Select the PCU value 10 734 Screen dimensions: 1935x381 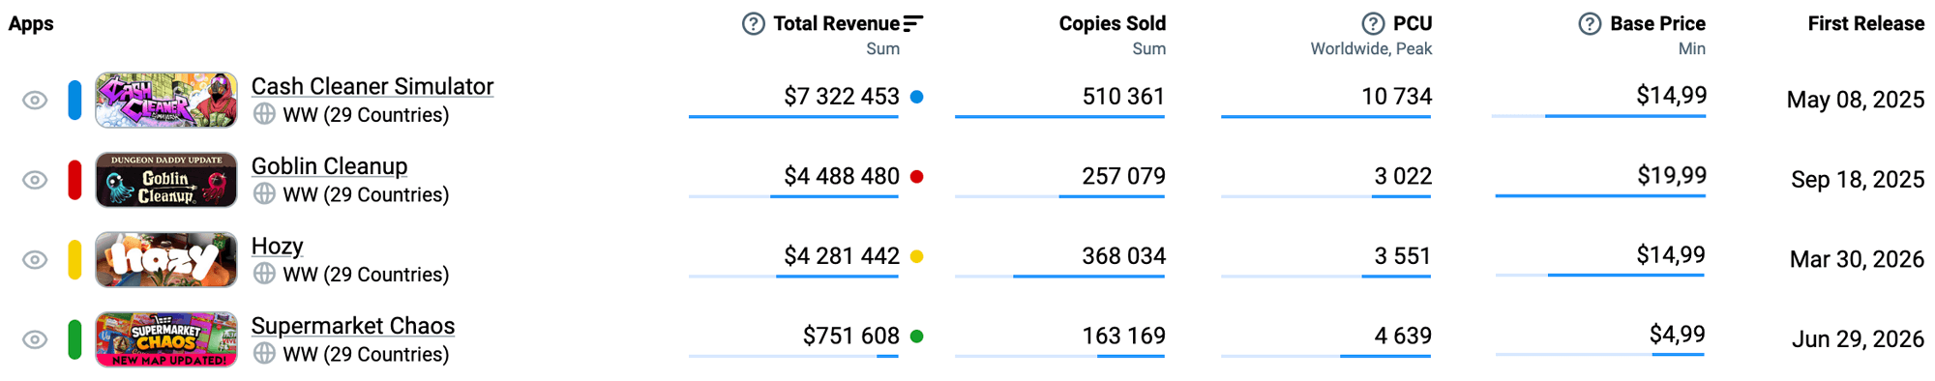pos(1397,97)
